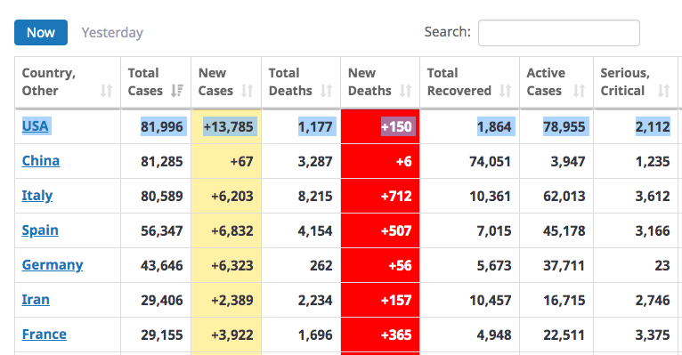The image size is (682, 355).
Task: Switch to the Yesterday tab
Action: click(x=112, y=33)
